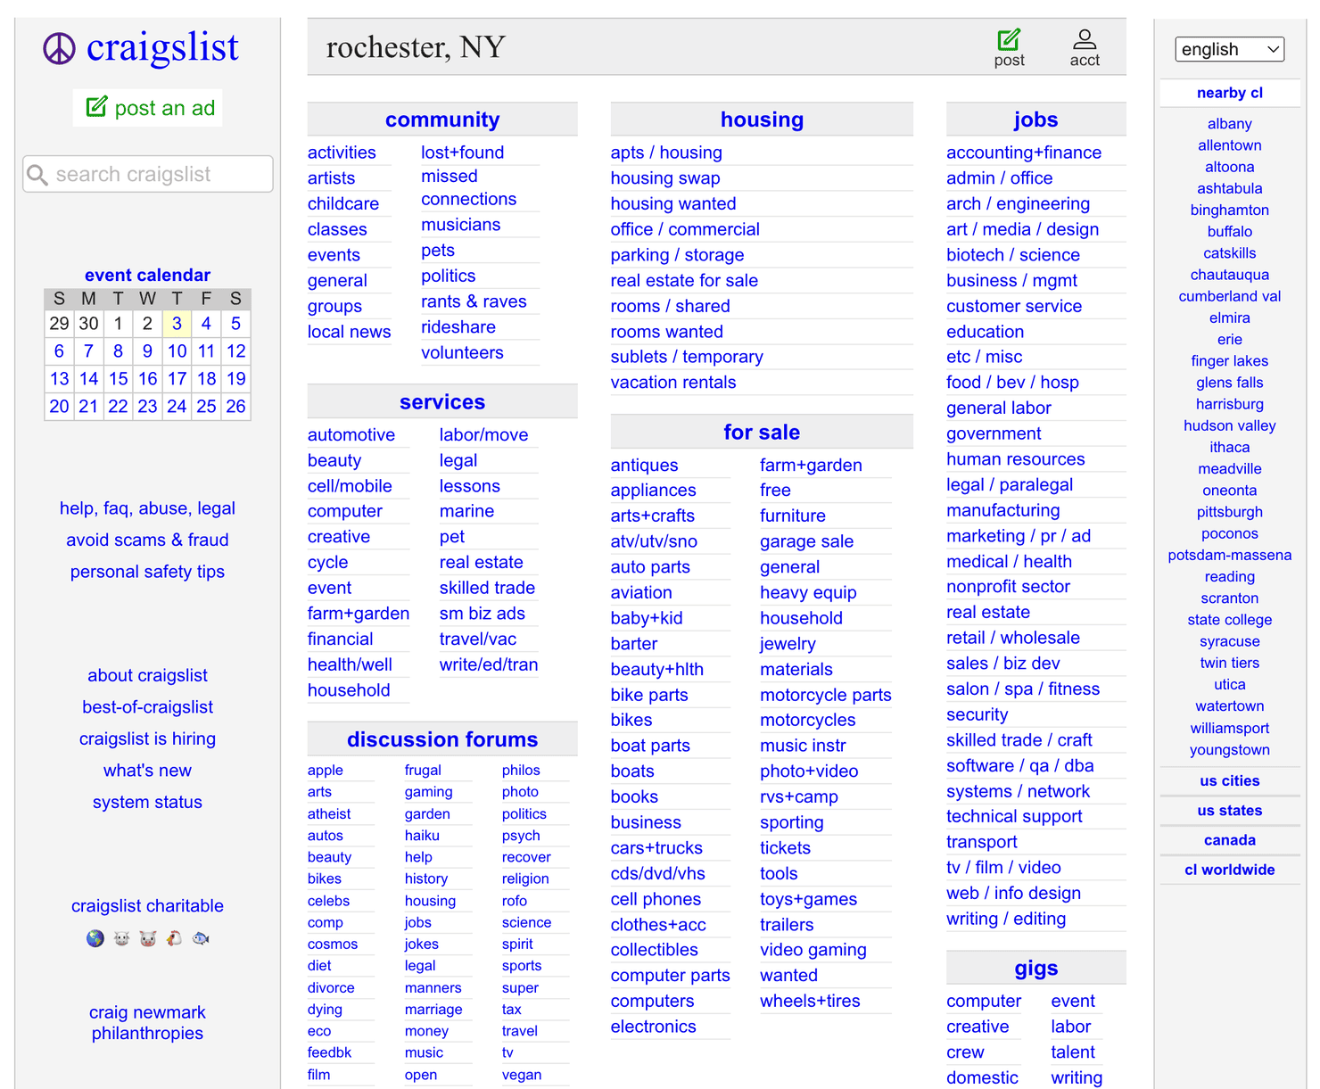Click the chicken emoji icon
Screen dimensions: 1320x1089
tap(175, 938)
